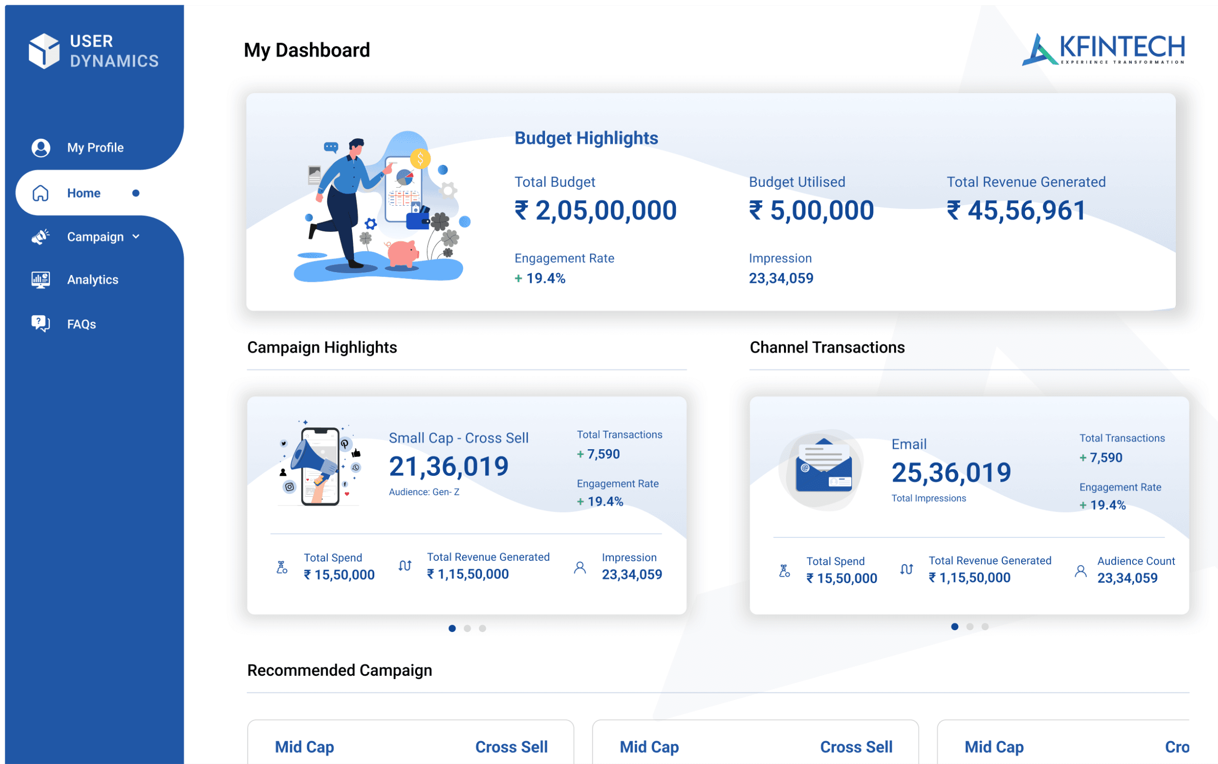Select second dot under Channel Transactions
Screen dimensions: 1218x764
tap(970, 627)
